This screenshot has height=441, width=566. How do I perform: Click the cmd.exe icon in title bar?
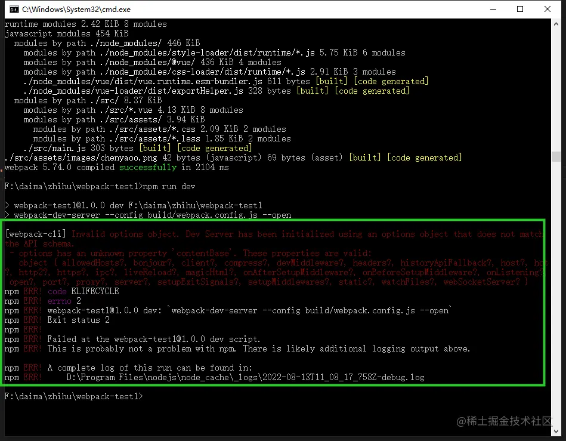[x=14, y=10]
